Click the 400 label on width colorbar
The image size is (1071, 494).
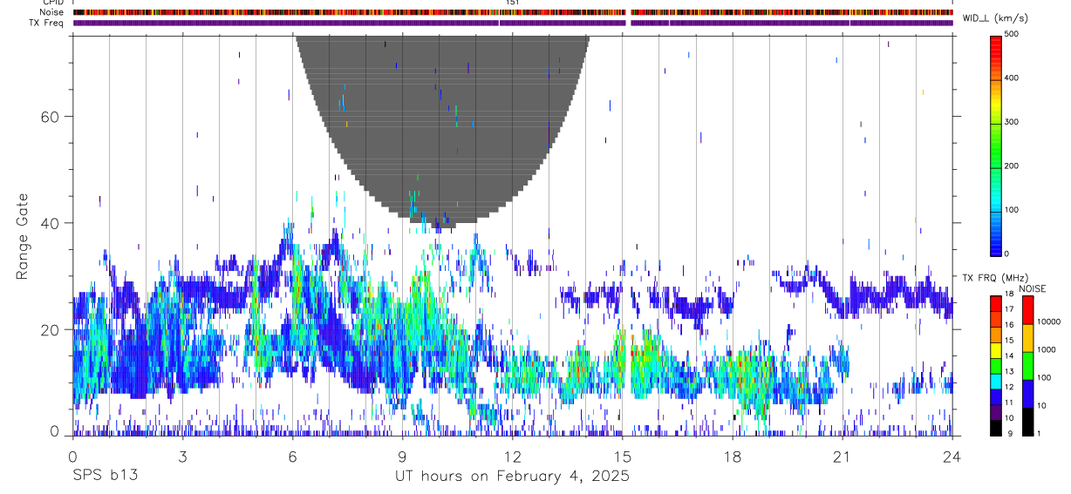(1012, 78)
